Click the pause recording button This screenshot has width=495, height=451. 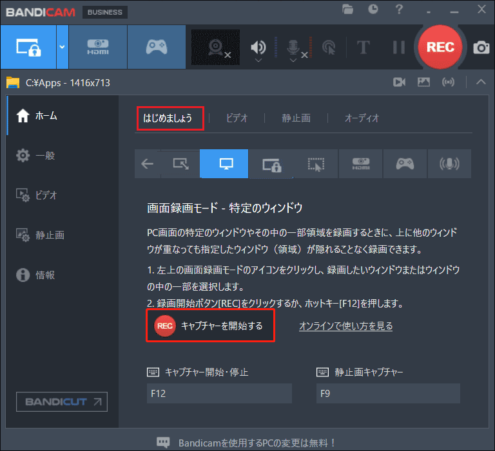click(x=399, y=47)
